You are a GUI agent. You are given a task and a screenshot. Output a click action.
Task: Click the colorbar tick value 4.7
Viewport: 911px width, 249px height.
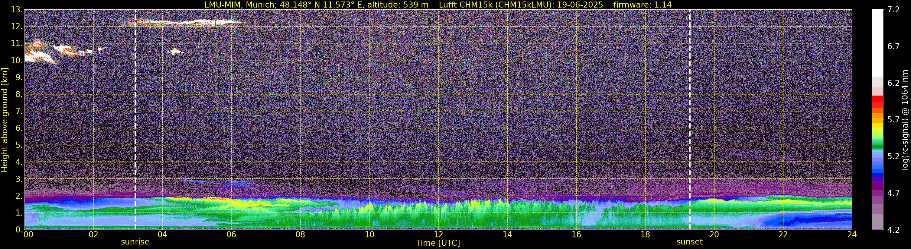tap(893, 193)
